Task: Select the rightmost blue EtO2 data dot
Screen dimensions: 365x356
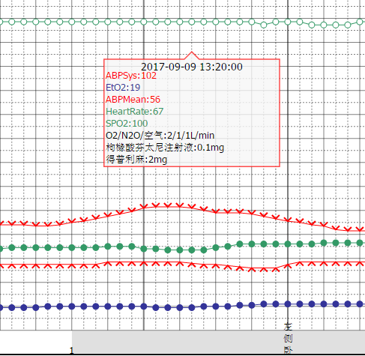Action: click(x=360, y=304)
